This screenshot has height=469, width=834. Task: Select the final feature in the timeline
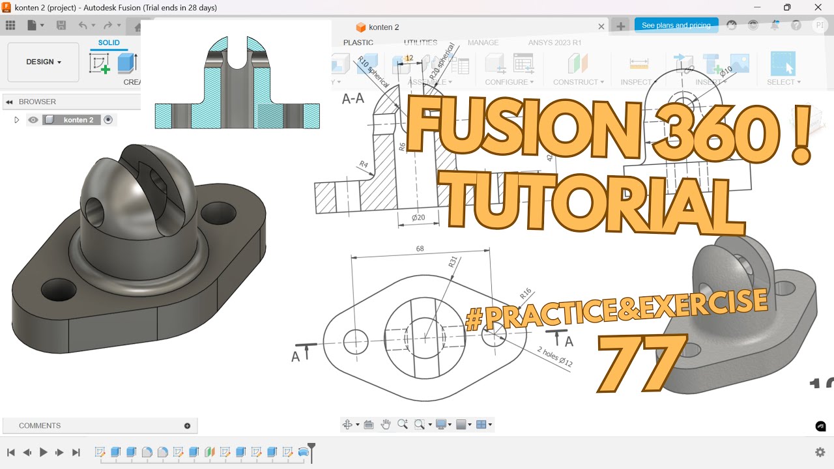pos(304,452)
